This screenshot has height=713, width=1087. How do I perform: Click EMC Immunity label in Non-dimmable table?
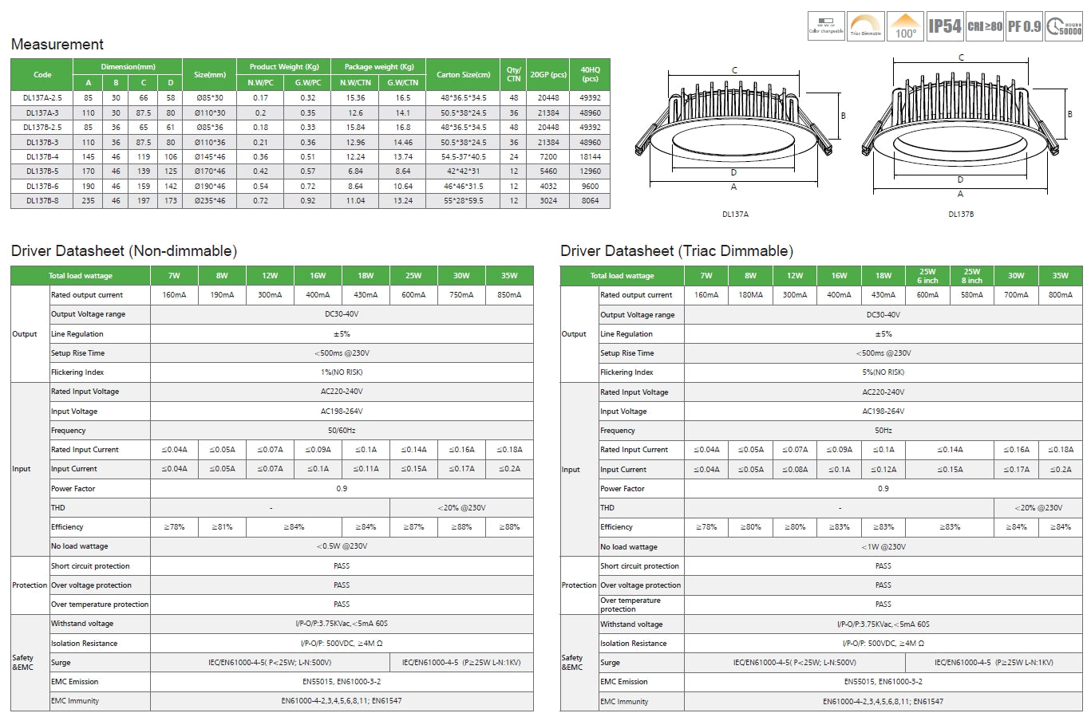[75, 701]
